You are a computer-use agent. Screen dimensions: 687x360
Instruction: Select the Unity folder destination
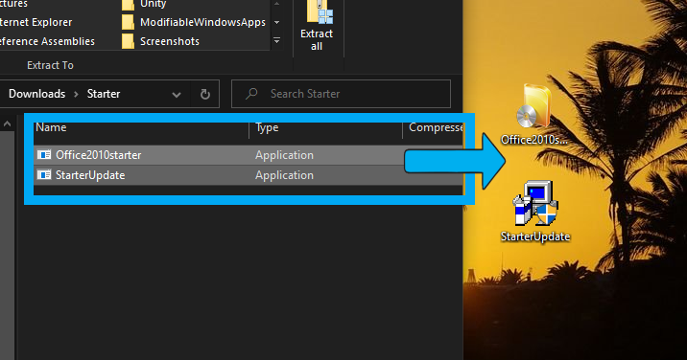144,5
